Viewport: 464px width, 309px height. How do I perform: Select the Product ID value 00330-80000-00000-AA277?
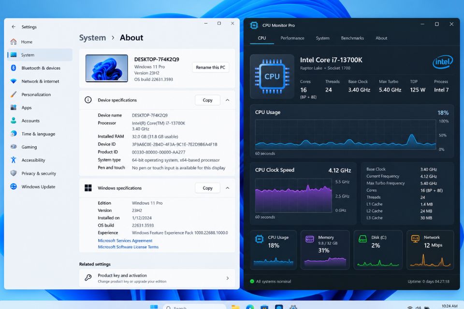tap(159, 152)
